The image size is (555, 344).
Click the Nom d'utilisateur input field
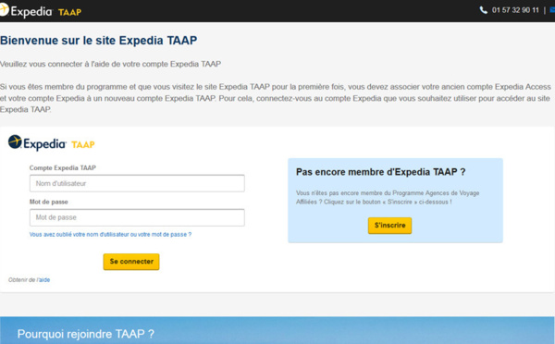point(137,183)
